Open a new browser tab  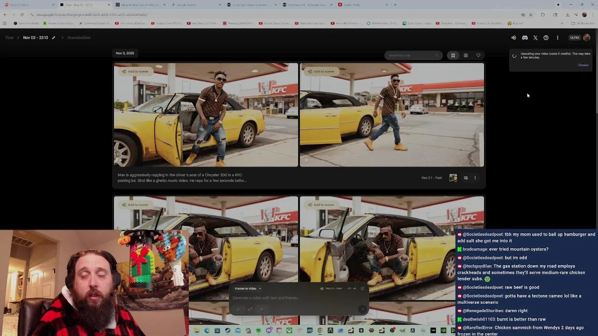click(x=395, y=5)
